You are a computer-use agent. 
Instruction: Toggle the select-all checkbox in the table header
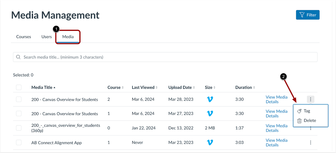pos(19,88)
